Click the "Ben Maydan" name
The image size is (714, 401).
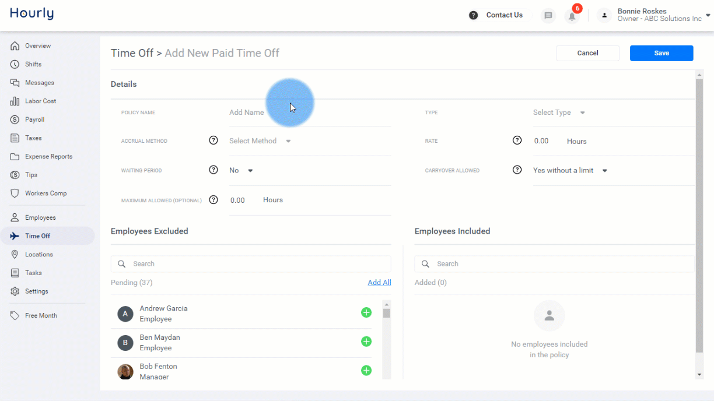[160, 337]
